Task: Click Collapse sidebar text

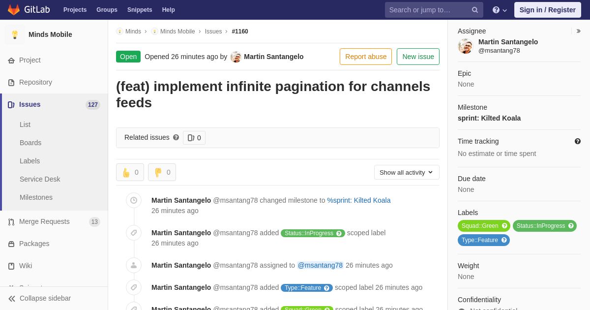Action: coord(45,298)
